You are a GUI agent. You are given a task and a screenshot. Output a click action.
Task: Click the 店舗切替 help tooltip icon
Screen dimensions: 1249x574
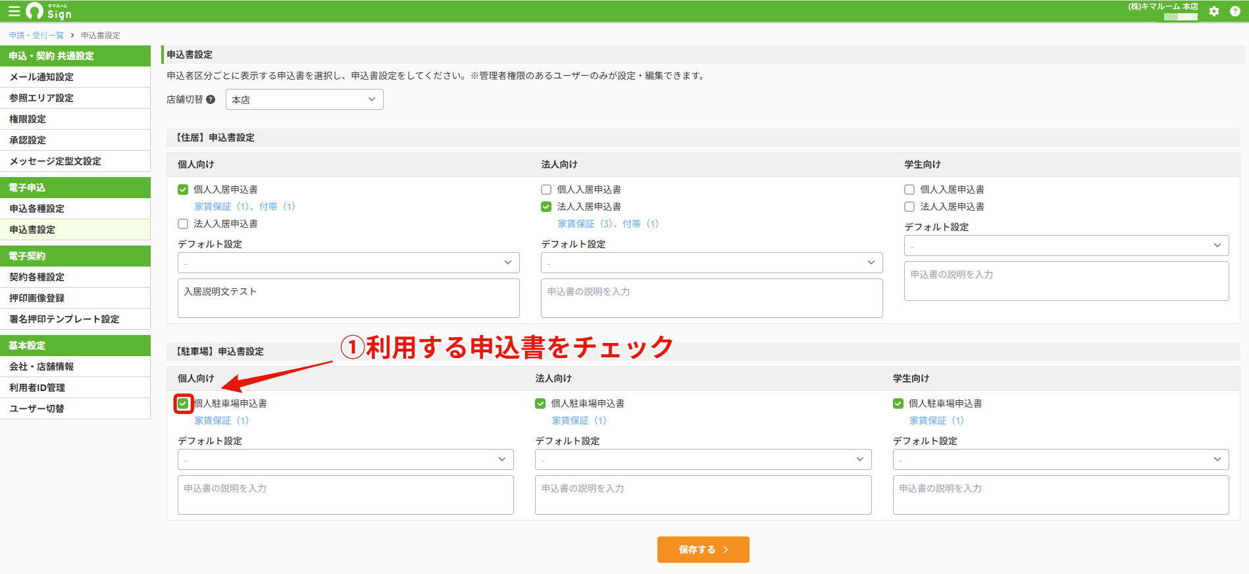tap(211, 99)
